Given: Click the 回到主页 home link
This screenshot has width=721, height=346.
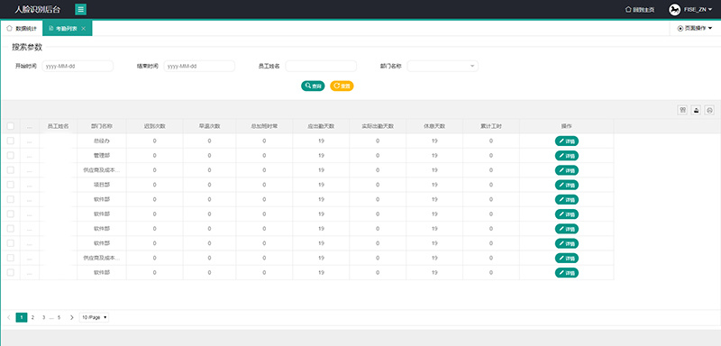Looking at the screenshot, I should tap(640, 10).
